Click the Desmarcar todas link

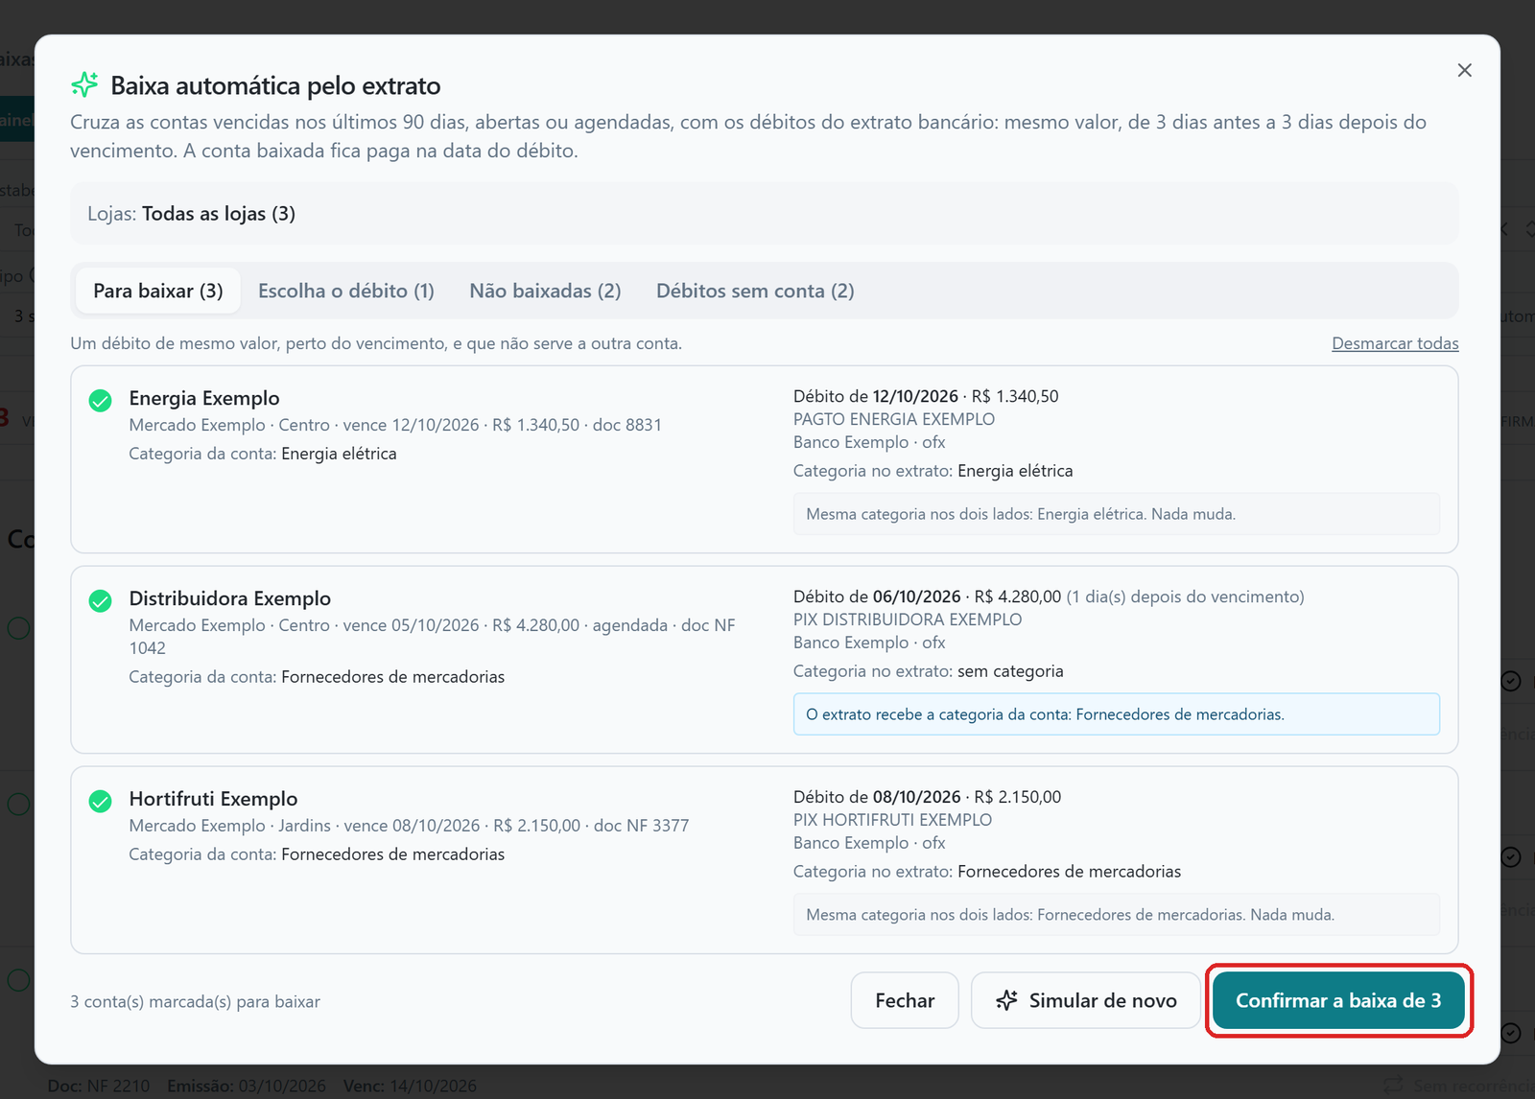[1395, 343]
